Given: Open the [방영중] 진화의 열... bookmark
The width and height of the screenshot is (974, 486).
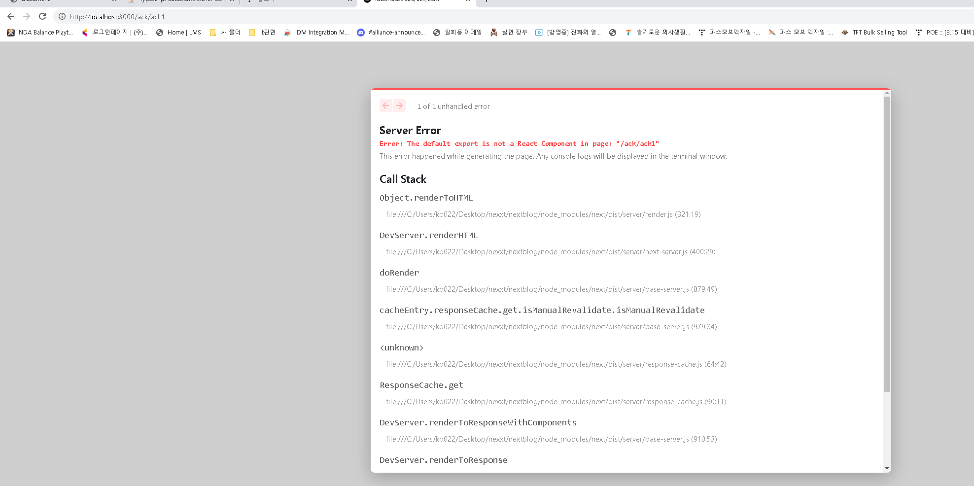Looking at the screenshot, I should [x=568, y=33].
